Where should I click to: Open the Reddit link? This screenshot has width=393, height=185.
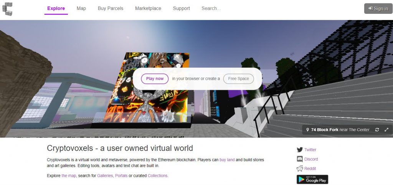310,169
